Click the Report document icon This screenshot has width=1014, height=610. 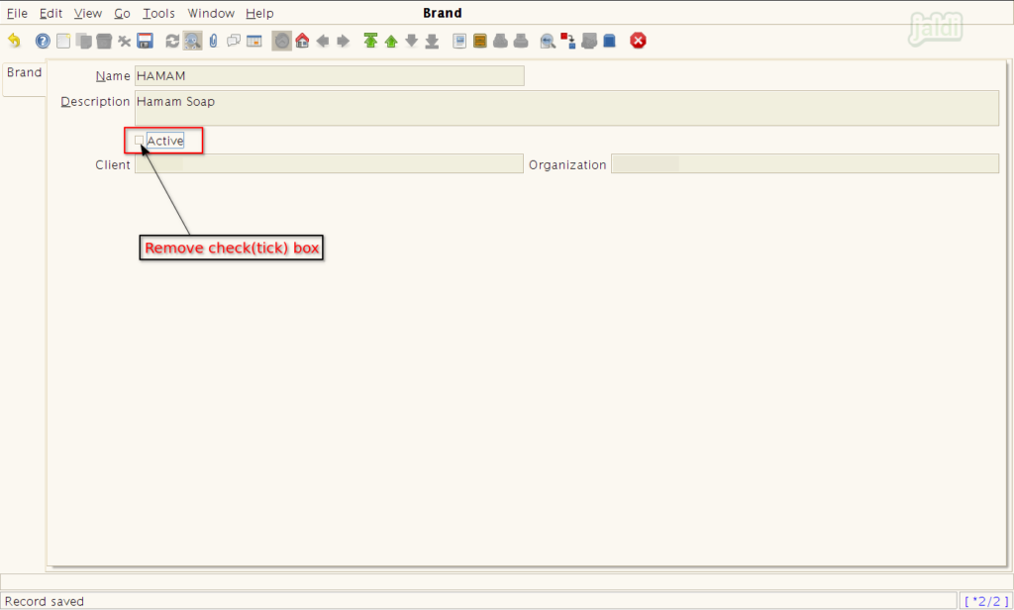[459, 41]
